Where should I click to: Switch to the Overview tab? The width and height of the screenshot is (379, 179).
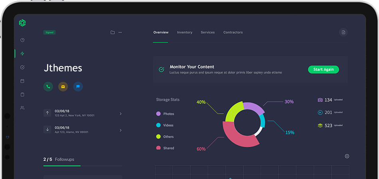161,32
